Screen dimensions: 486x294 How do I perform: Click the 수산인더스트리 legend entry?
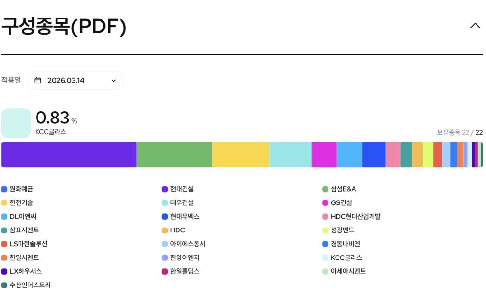(30, 285)
